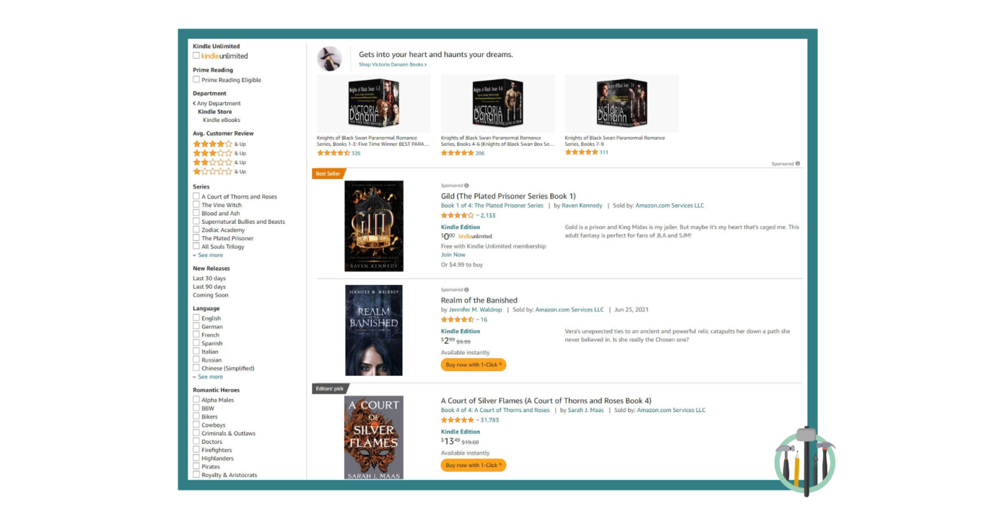Check the Zodiac Academy series filter
997x519 pixels.
197,230
